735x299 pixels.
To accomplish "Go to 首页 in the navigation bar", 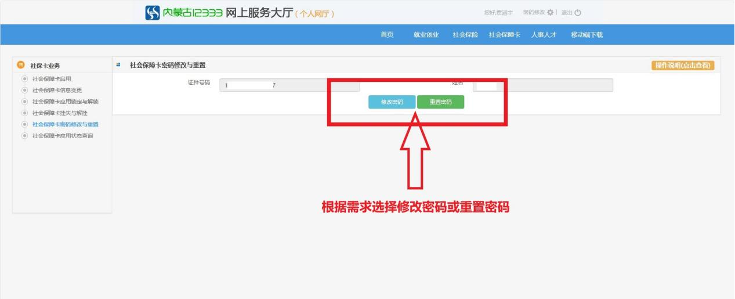I will tap(386, 35).
